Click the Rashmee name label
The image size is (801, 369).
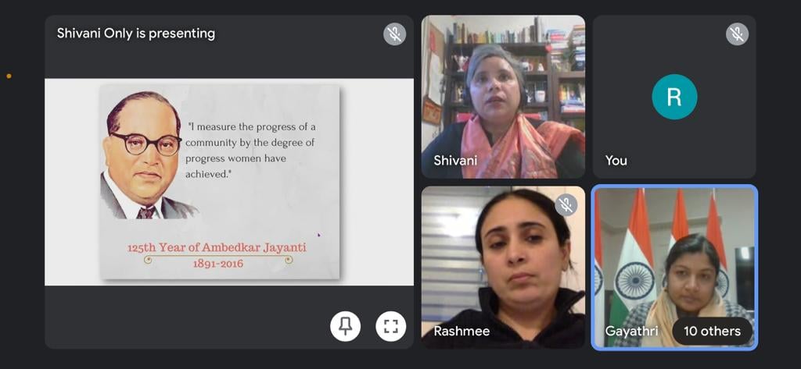pyautogui.click(x=462, y=332)
